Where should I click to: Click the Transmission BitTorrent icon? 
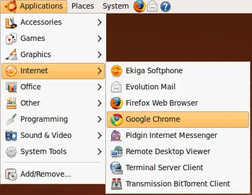[x=117, y=184]
